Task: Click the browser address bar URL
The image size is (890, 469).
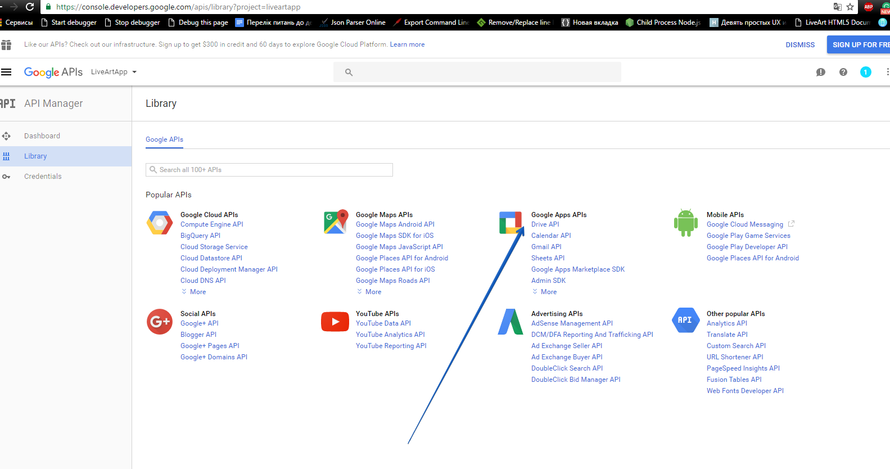Action: (x=178, y=7)
